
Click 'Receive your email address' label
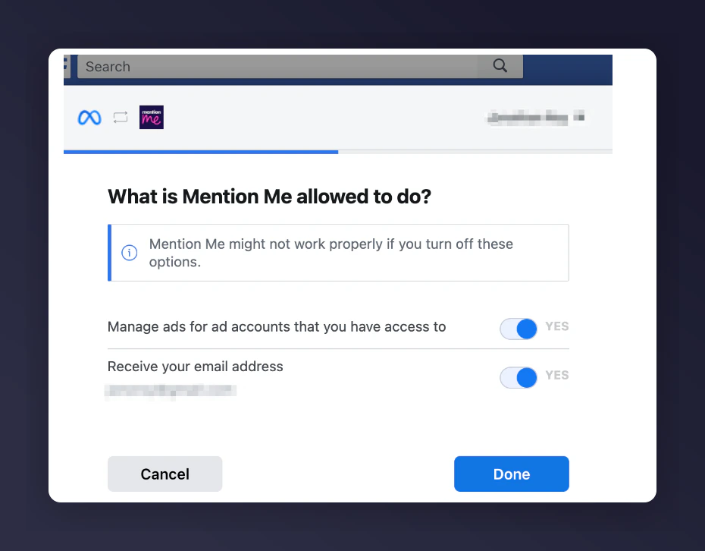pyautogui.click(x=195, y=367)
